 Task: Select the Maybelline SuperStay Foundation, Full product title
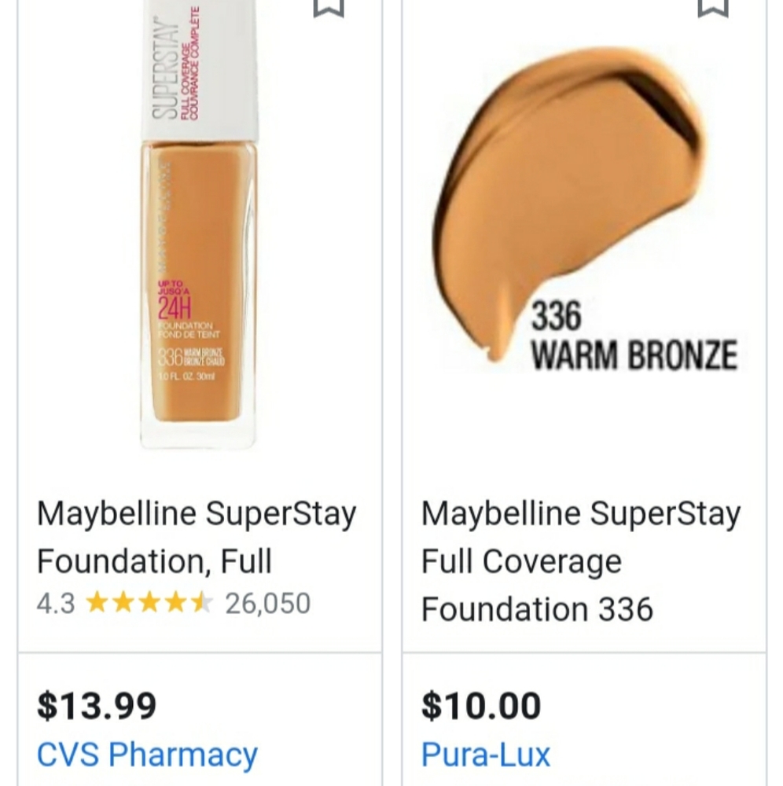point(197,536)
